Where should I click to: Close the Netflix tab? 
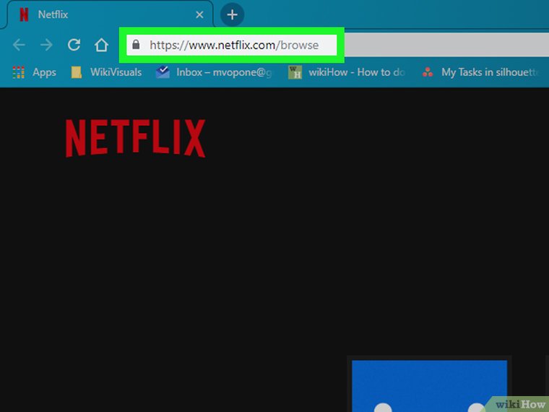tap(199, 14)
